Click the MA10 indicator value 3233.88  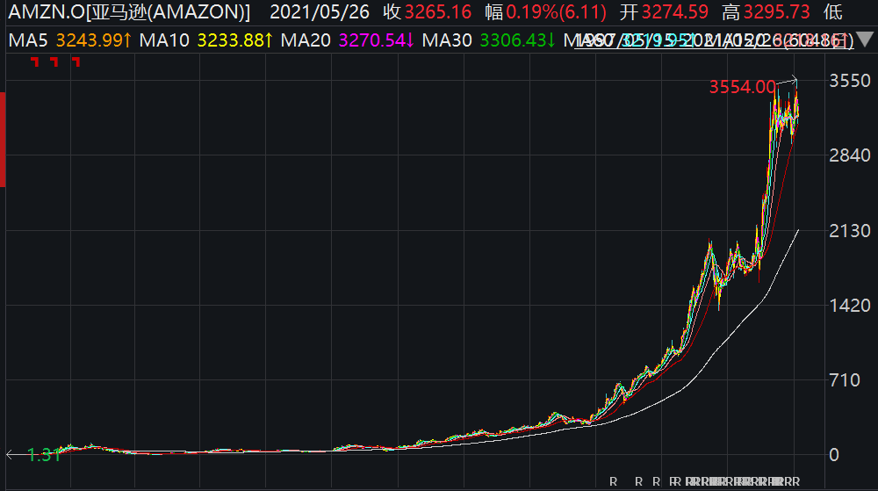click(231, 40)
